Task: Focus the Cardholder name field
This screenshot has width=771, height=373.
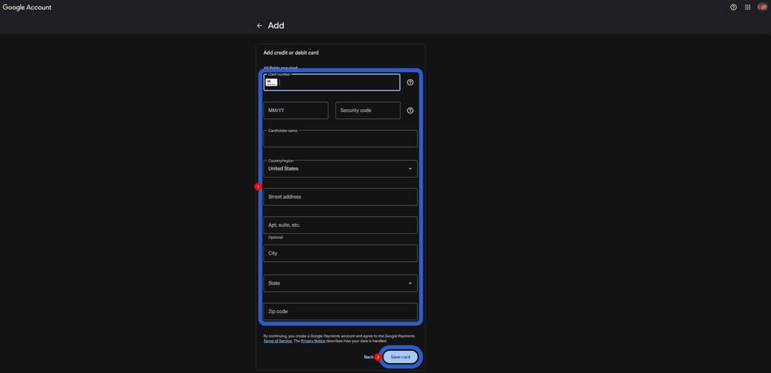Action: tap(341, 139)
